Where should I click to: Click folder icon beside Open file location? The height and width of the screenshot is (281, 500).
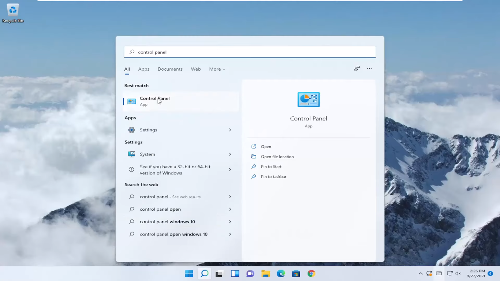point(254,157)
